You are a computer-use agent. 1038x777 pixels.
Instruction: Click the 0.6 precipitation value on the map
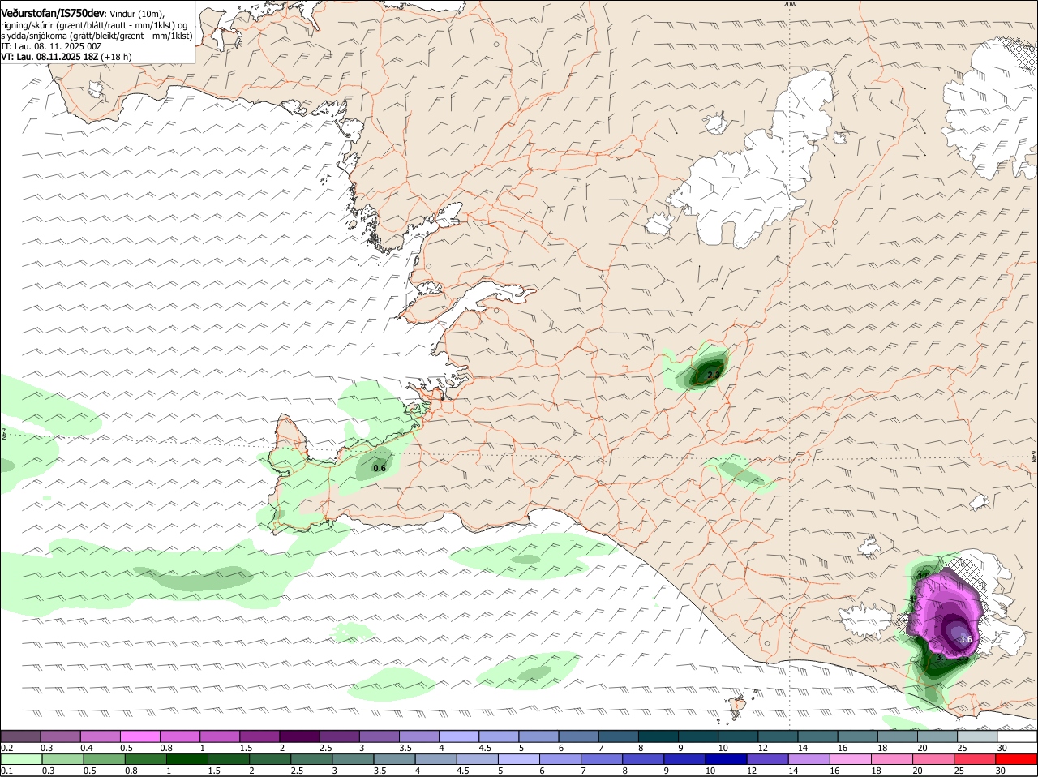(379, 468)
